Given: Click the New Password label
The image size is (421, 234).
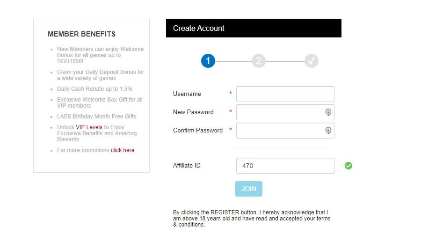Looking at the screenshot, I should click(193, 112).
